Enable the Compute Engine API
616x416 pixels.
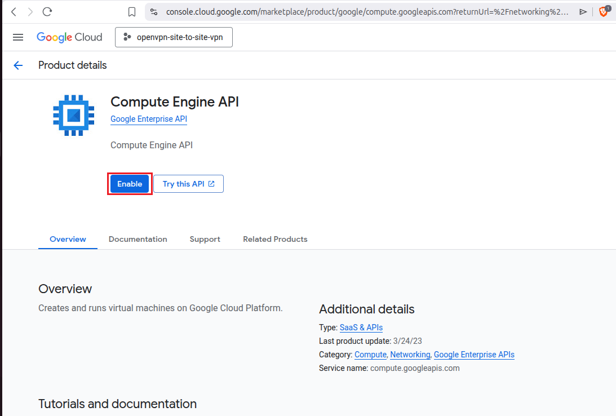point(130,184)
